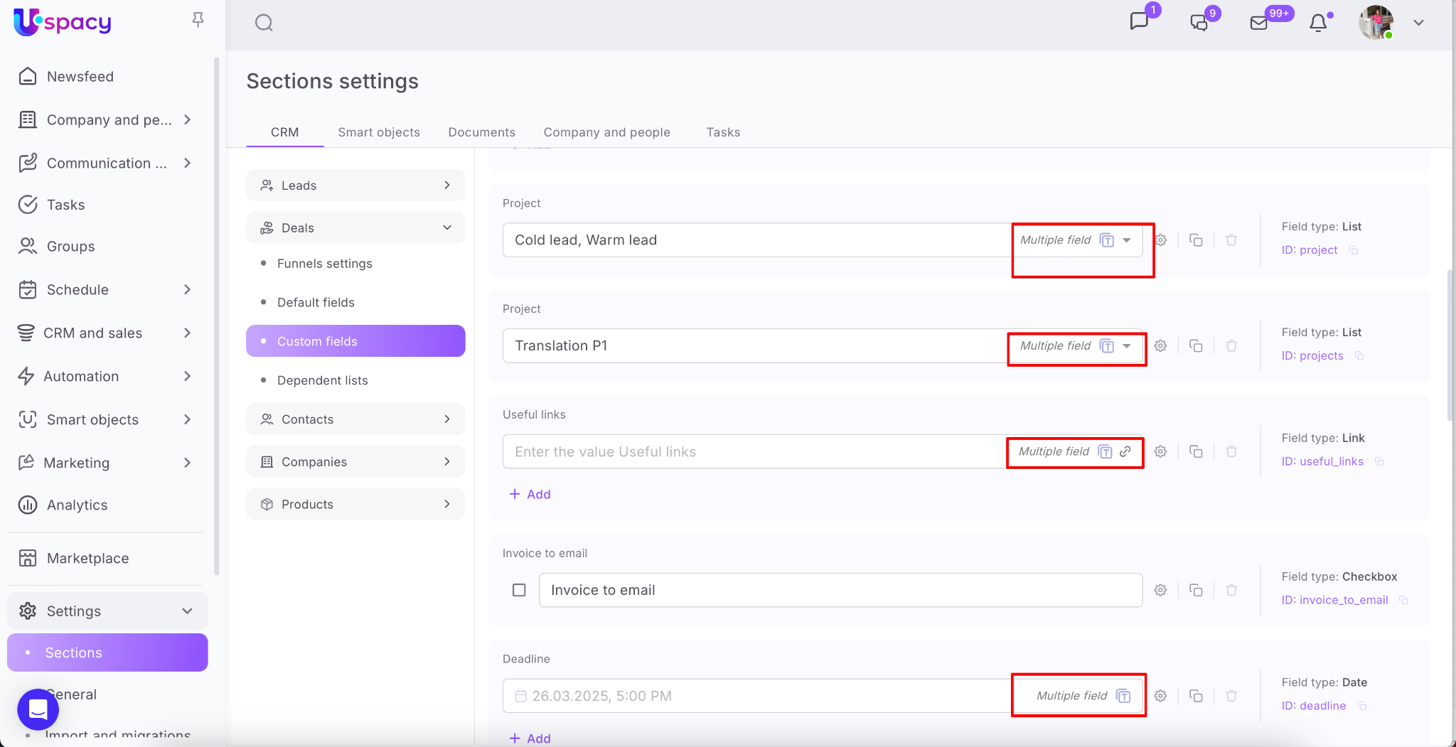Copy the invoice_to_email field ID
Image resolution: width=1456 pixels, height=747 pixels.
click(1403, 600)
